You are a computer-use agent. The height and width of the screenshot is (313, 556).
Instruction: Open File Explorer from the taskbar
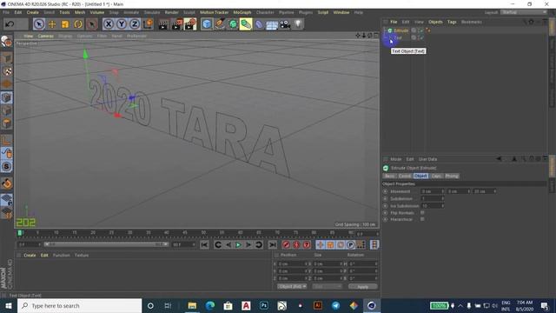coord(192,305)
